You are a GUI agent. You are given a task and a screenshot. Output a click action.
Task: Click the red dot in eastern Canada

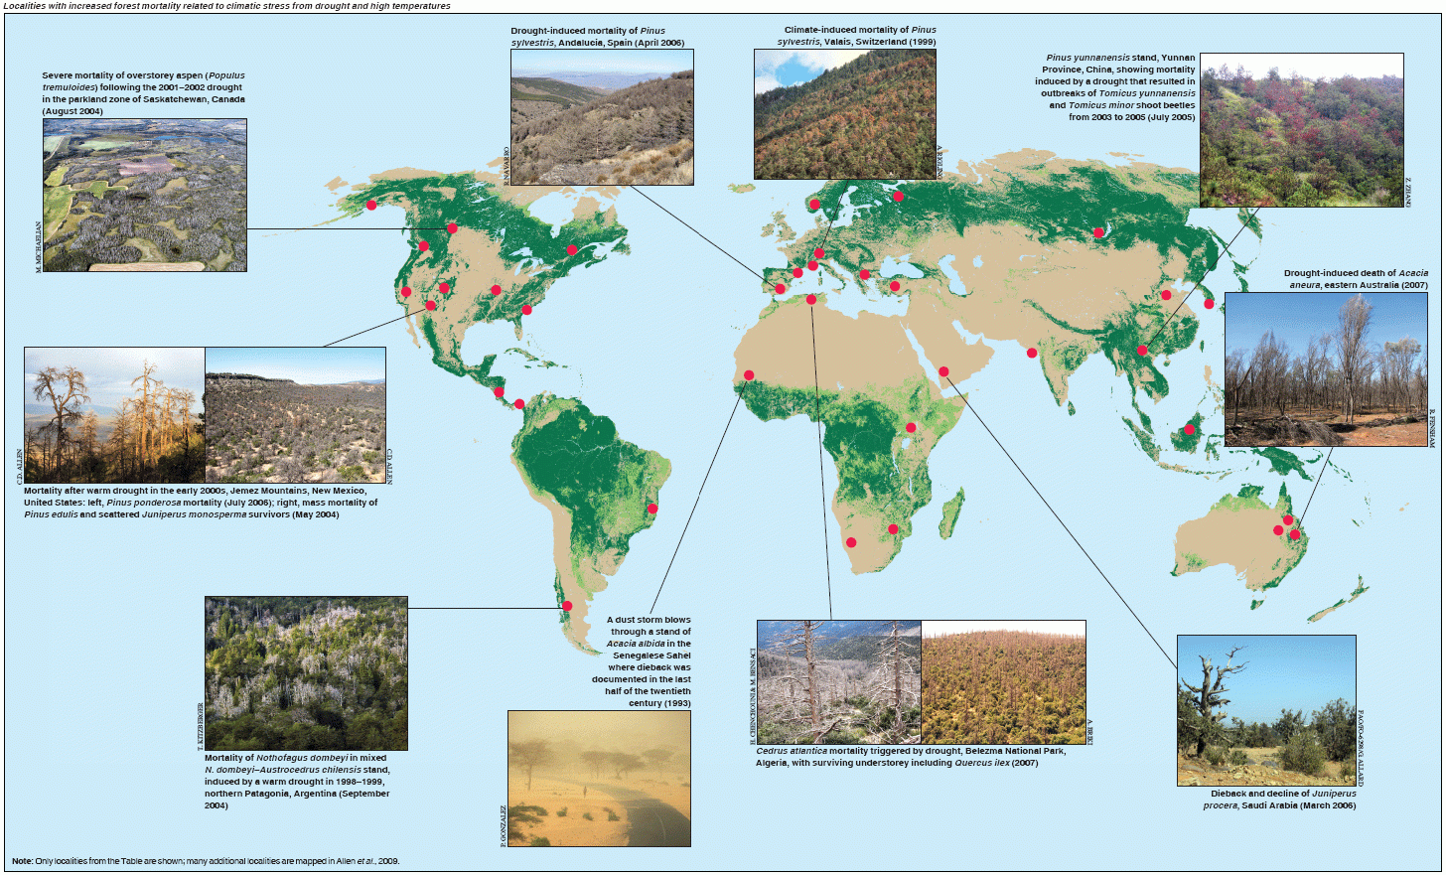coord(572,250)
